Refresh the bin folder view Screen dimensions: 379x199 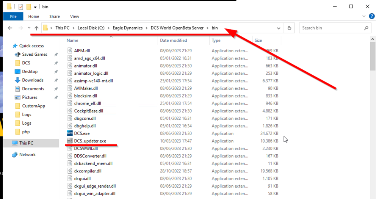289,28
